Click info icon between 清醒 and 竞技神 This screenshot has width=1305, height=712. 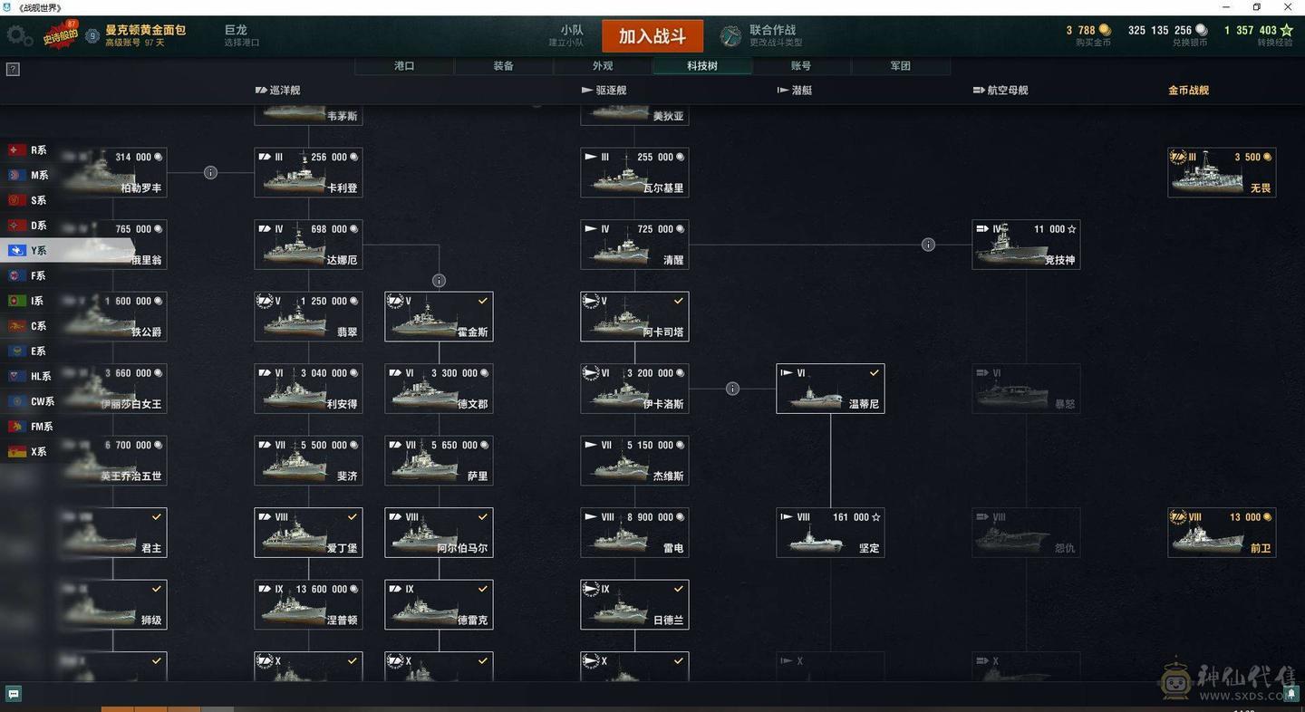pyautogui.click(x=928, y=245)
